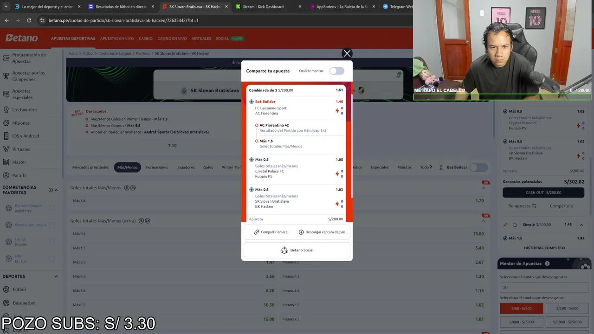Close the Comparte tu apuesta dialog
Viewport: 594px width, 334px height.
(x=347, y=53)
